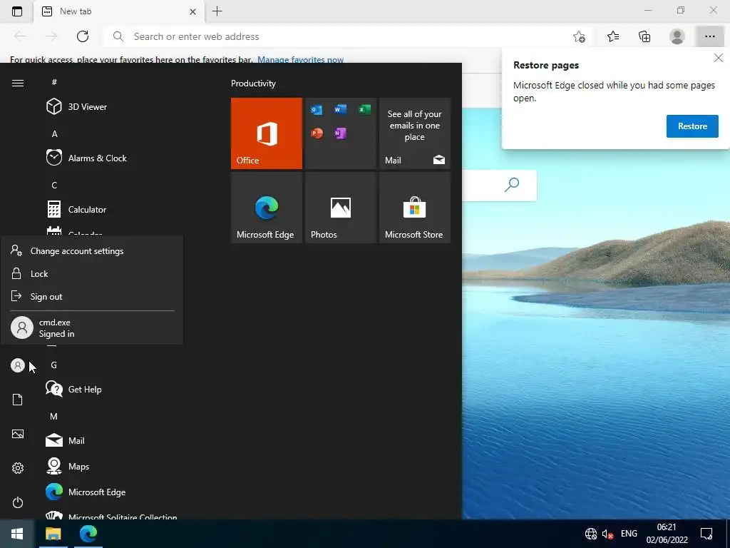
Task: Click the letter group M header
Action: [x=54, y=416]
